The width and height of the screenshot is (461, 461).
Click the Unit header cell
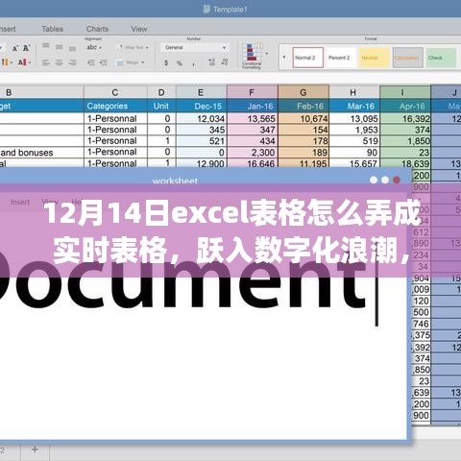[161, 106]
